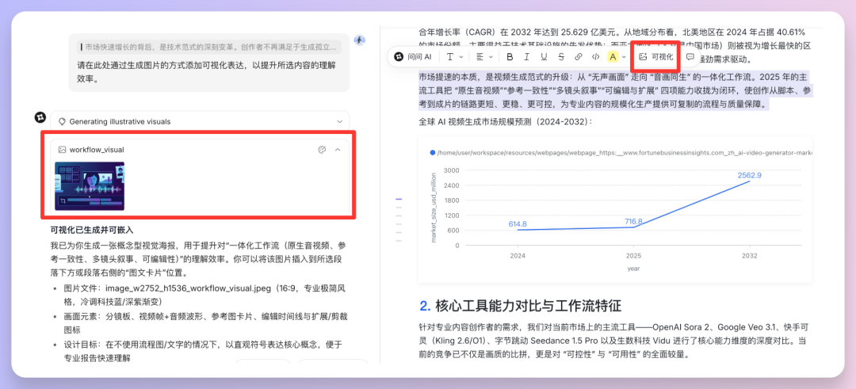Open the text style (T) dropdown

(453, 57)
